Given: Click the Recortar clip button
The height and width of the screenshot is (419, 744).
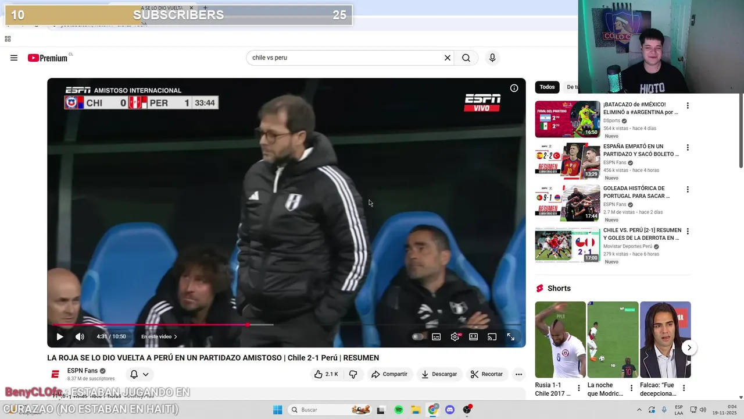Looking at the screenshot, I should coord(487,374).
